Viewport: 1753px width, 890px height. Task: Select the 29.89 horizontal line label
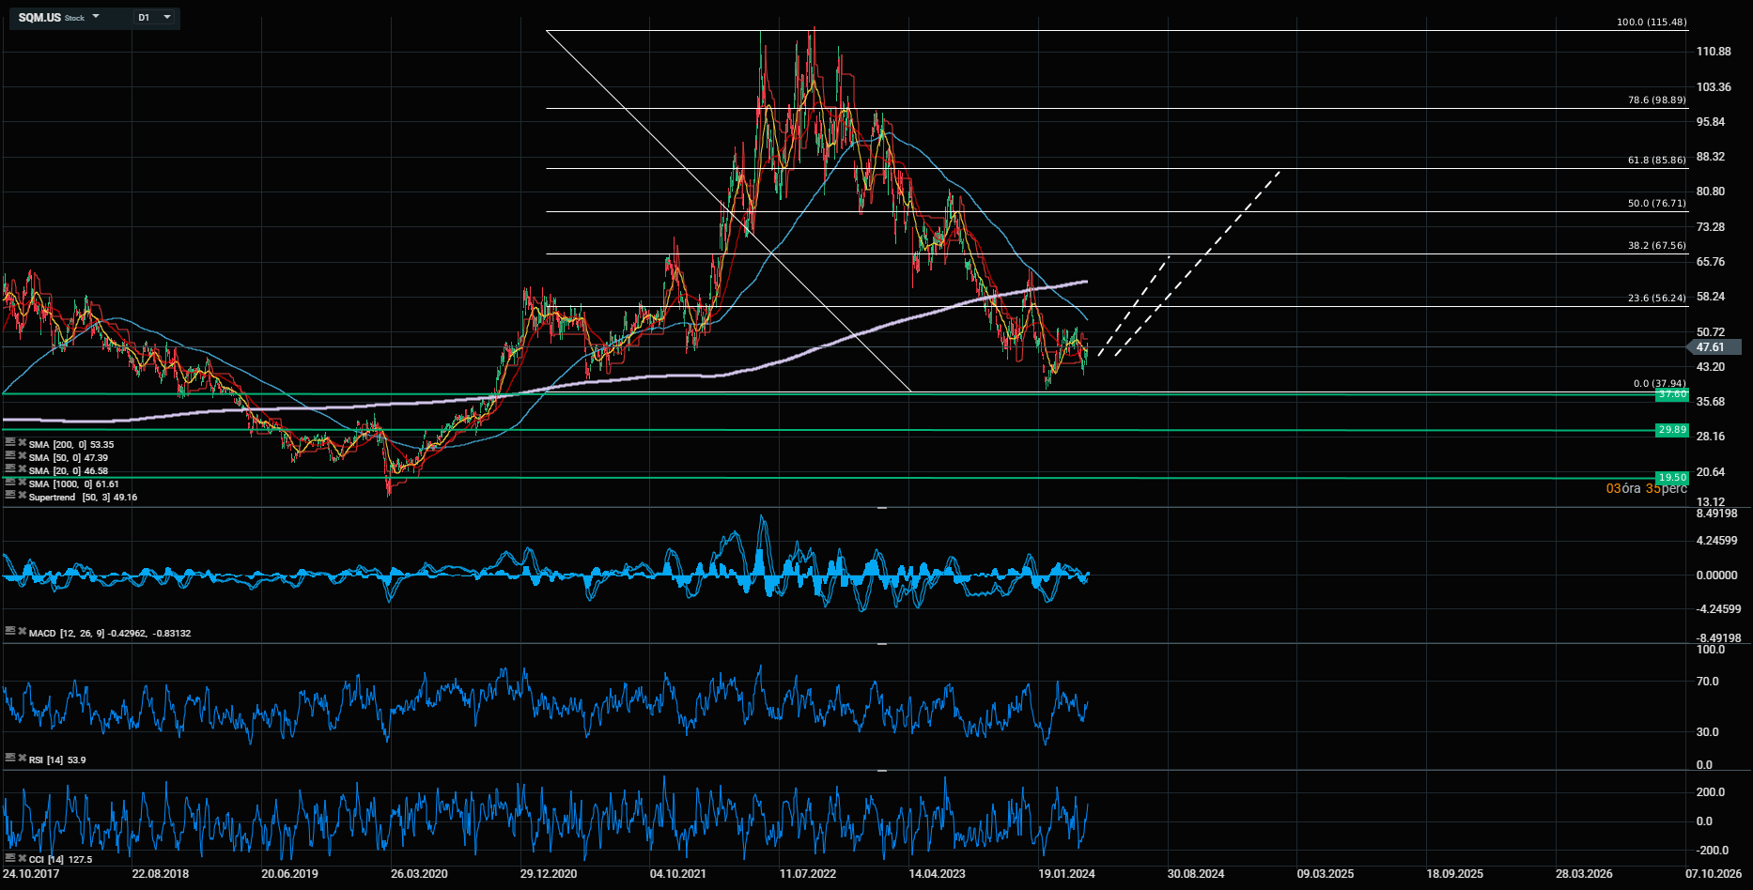[1672, 430]
